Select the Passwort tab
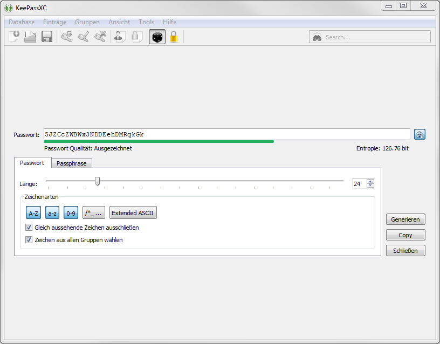Viewport: 440px width, 344px height. pos(32,163)
